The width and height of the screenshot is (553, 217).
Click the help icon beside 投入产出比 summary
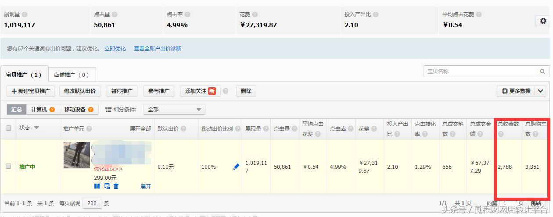[376, 14]
